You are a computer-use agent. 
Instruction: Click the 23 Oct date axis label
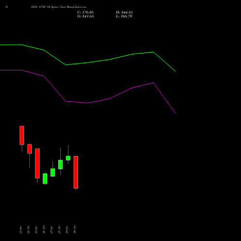[36, 229]
